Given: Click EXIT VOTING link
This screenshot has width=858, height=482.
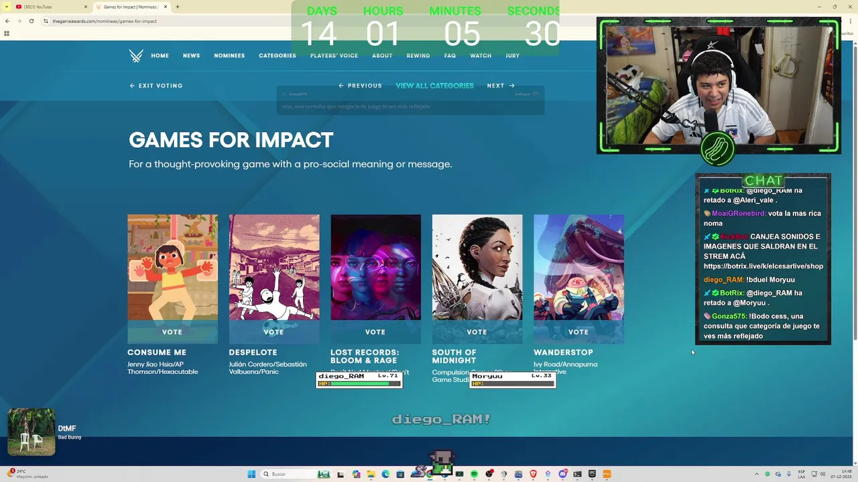Looking at the screenshot, I should coord(156,86).
